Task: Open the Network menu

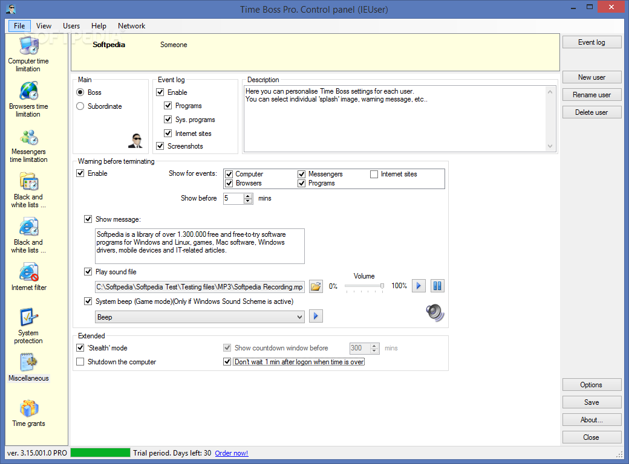Action: [x=132, y=25]
